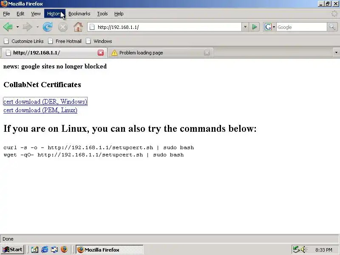
Task: Click the gray Forward arrow button
Action: (27, 27)
